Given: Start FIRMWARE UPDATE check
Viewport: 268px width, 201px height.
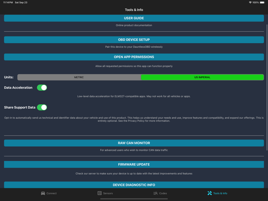Looking at the screenshot, I should pyautogui.click(x=134, y=164).
